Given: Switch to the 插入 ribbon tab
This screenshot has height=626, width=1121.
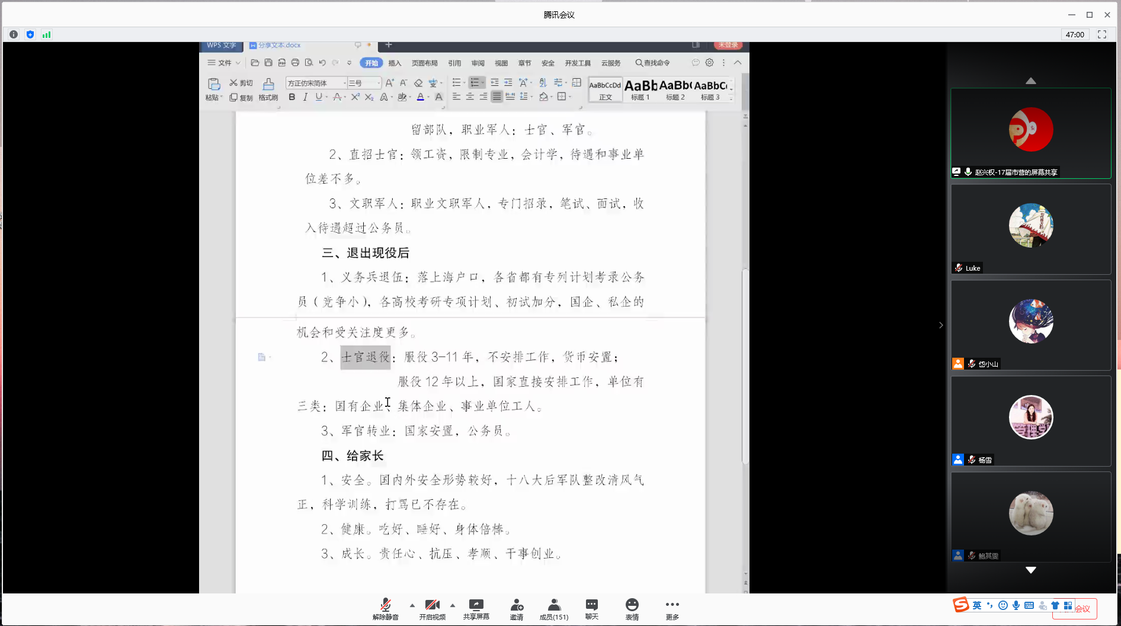Looking at the screenshot, I should [x=395, y=63].
